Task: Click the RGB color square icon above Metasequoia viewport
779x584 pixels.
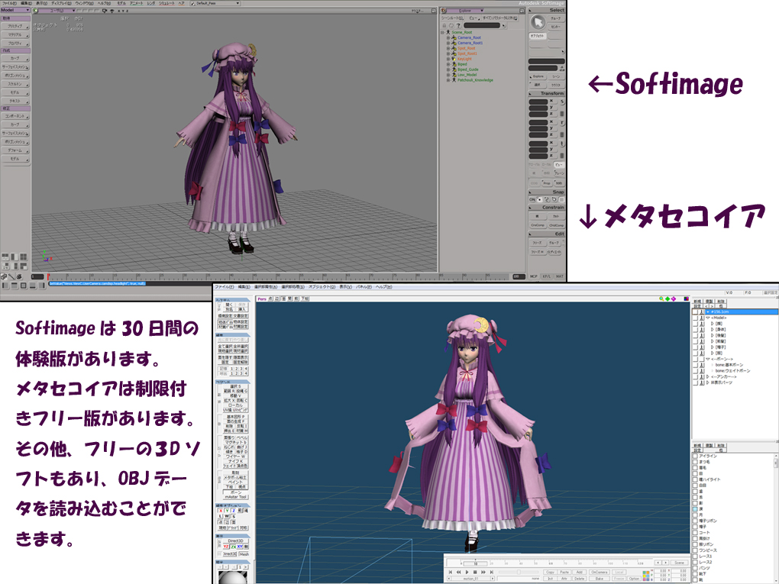Action: click(686, 299)
